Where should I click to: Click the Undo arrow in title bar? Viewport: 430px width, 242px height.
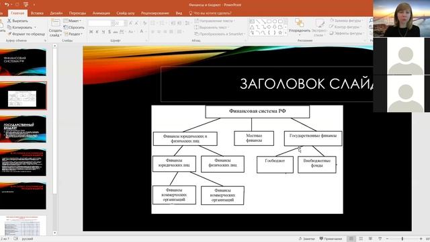(x=7, y=5)
